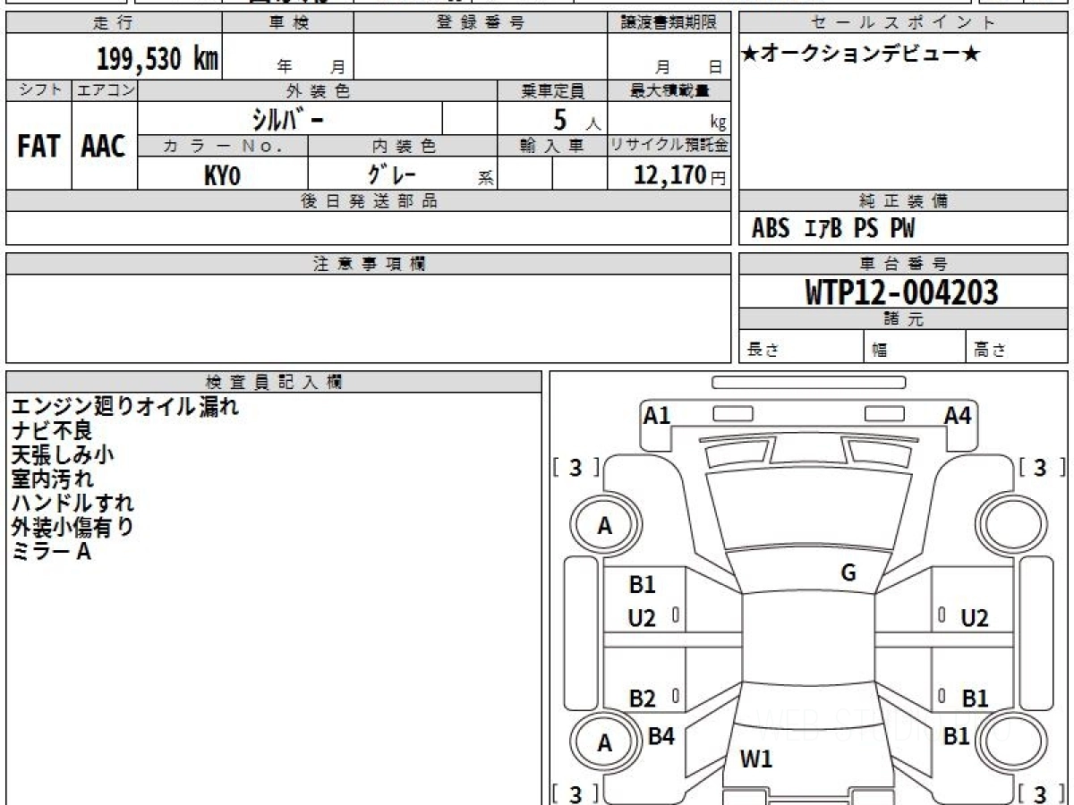Select the note ナビ不良
Screen dimensions: 1074x805
coord(52,431)
